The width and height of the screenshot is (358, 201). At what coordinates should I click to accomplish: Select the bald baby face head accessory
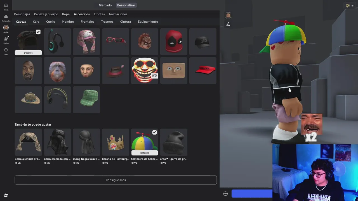pyautogui.click(x=86, y=71)
